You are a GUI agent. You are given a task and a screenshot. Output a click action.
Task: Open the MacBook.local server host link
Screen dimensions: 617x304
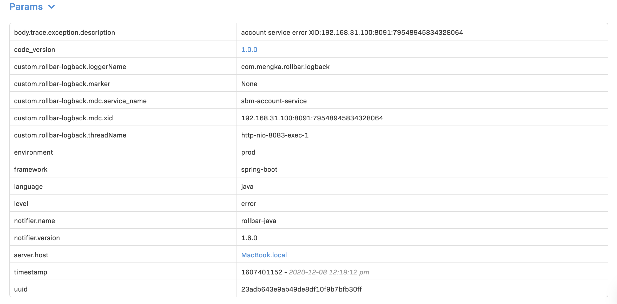pos(264,255)
